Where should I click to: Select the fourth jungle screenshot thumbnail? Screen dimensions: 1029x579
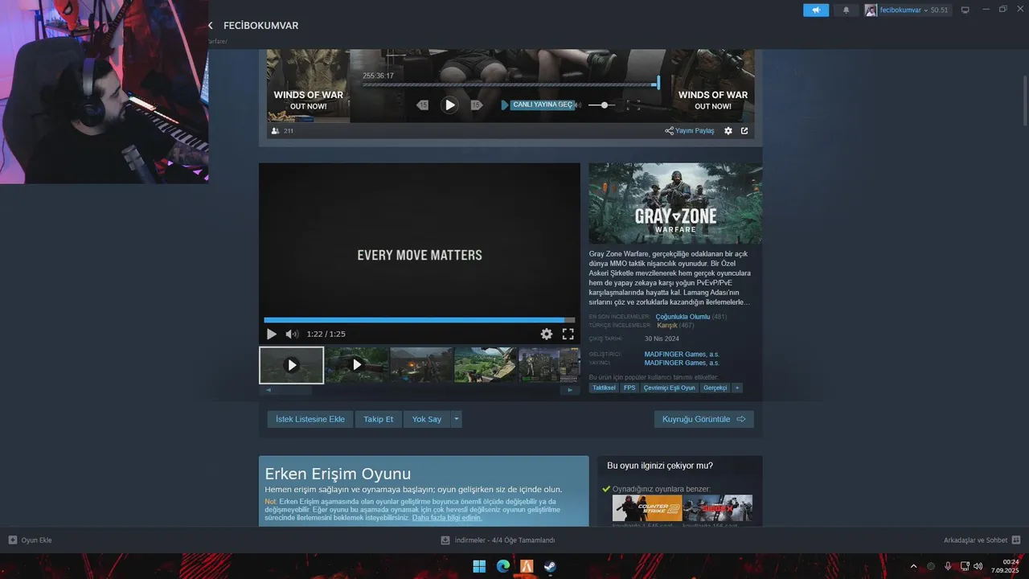(486, 365)
